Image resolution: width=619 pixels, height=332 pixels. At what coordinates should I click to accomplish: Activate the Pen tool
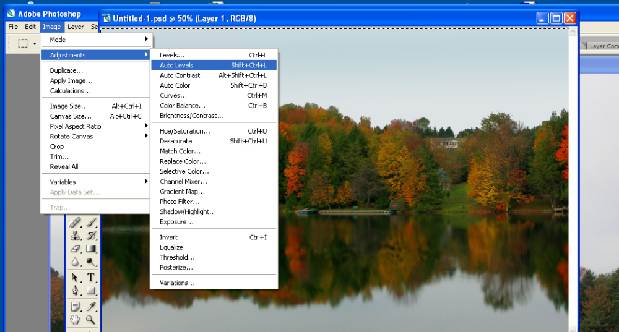coord(75,291)
